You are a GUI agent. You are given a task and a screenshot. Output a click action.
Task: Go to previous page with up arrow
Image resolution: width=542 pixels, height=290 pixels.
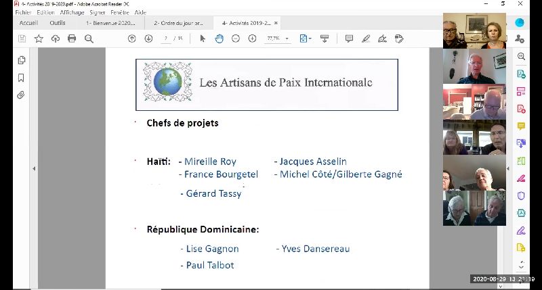click(131, 39)
